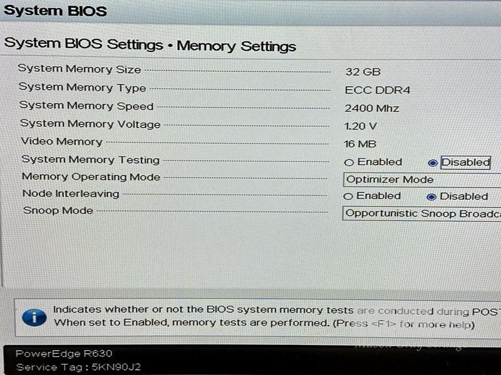Open the Memory Operating Mode dropdown
Screen dimensions: 501x375
point(421,179)
